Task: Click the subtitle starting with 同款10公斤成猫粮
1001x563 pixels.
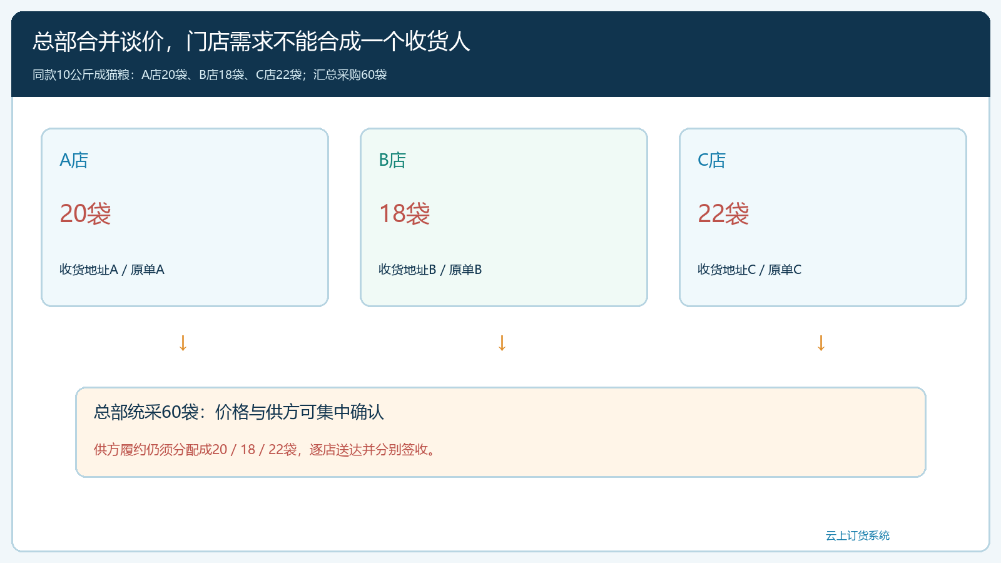Action: point(210,74)
